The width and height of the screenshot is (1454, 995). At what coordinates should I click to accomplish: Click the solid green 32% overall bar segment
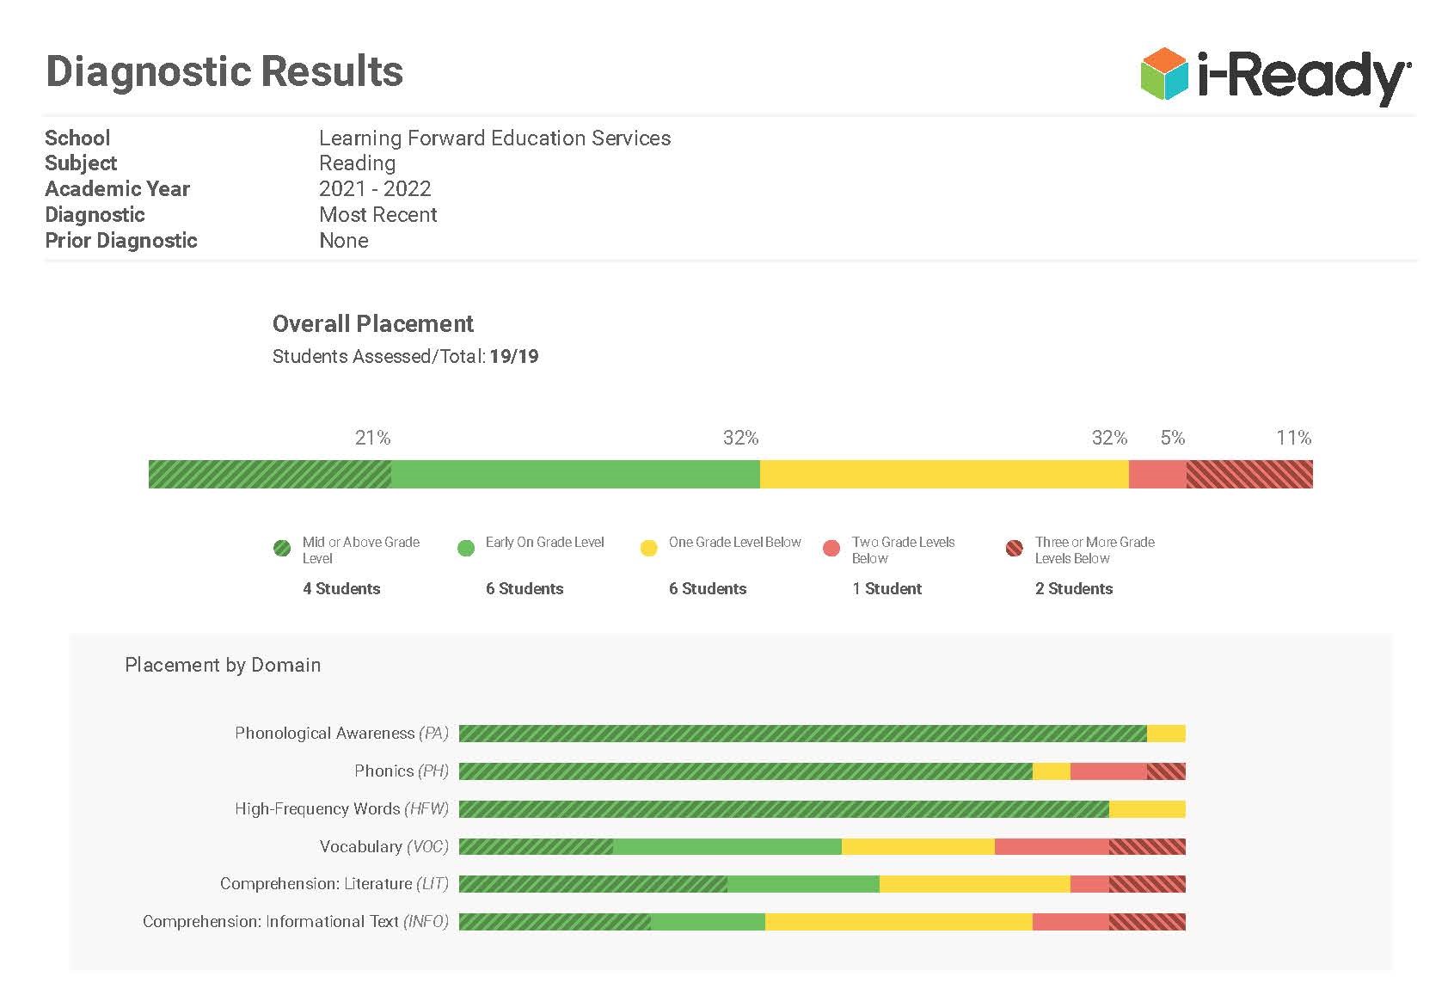tap(575, 475)
